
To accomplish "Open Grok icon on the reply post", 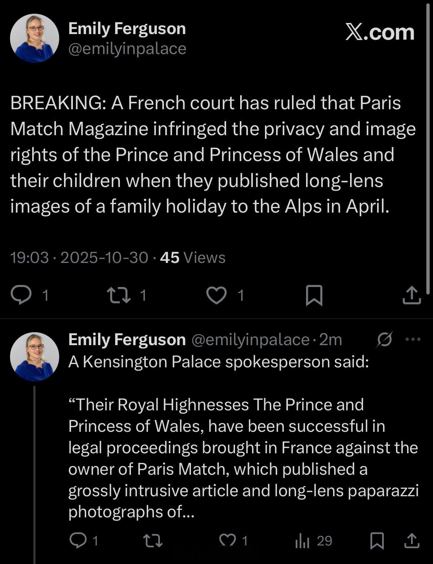I will pyautogui.click(x=385, y=339).
